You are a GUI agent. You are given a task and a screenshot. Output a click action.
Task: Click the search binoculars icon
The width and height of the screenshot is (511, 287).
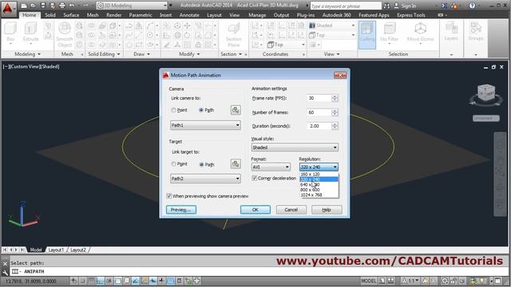pyautogui.click(x=386, y=6)
